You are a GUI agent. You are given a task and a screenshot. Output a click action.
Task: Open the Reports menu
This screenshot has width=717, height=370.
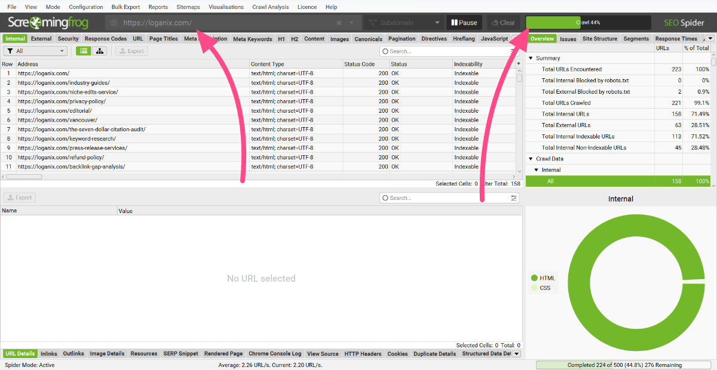tap(158, 7)
